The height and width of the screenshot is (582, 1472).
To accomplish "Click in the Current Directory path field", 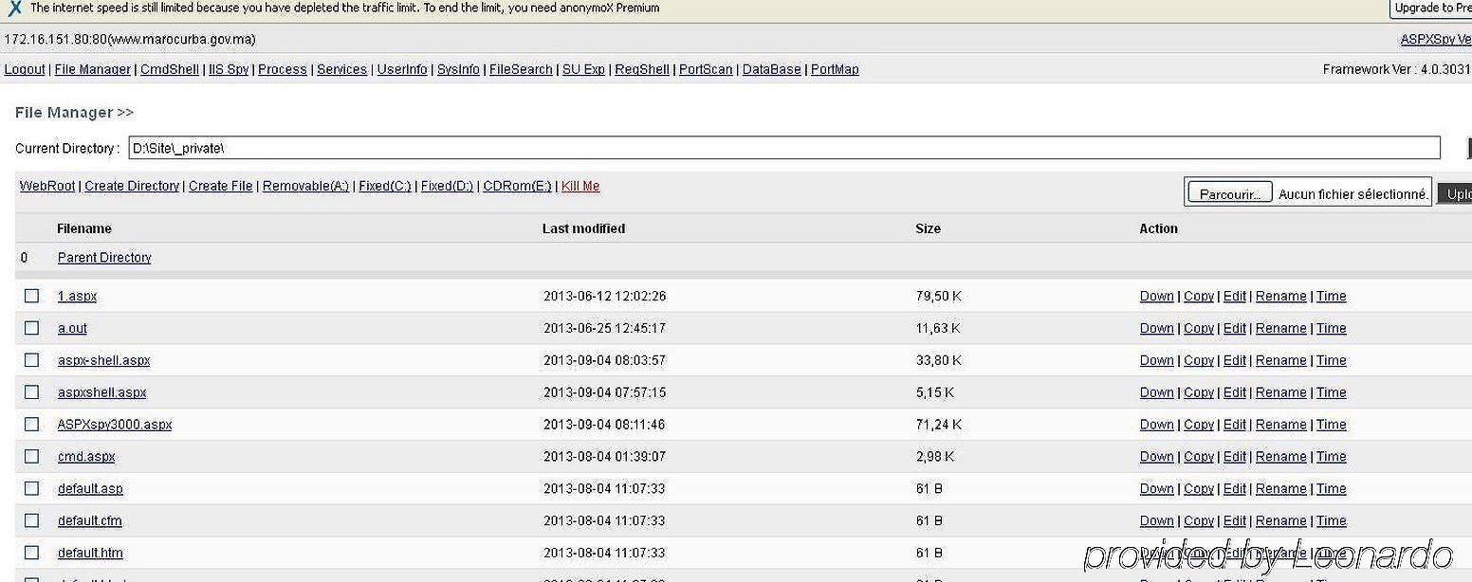I will (x=784, y=148).
